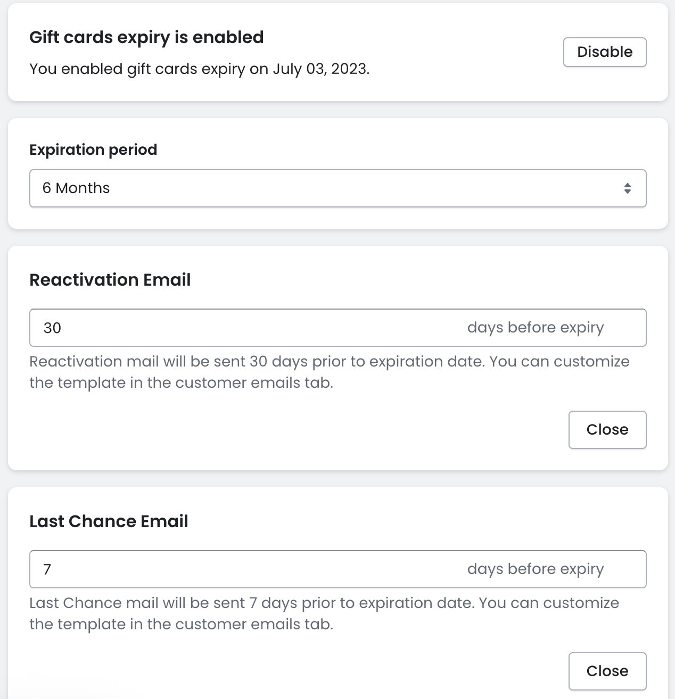This screenshot has width=675, height=699.
Task: Close the Reactivation Email section
Action: (x=607, y=430)
